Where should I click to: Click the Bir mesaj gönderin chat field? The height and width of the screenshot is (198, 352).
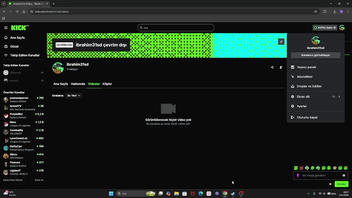pos(321,175)
